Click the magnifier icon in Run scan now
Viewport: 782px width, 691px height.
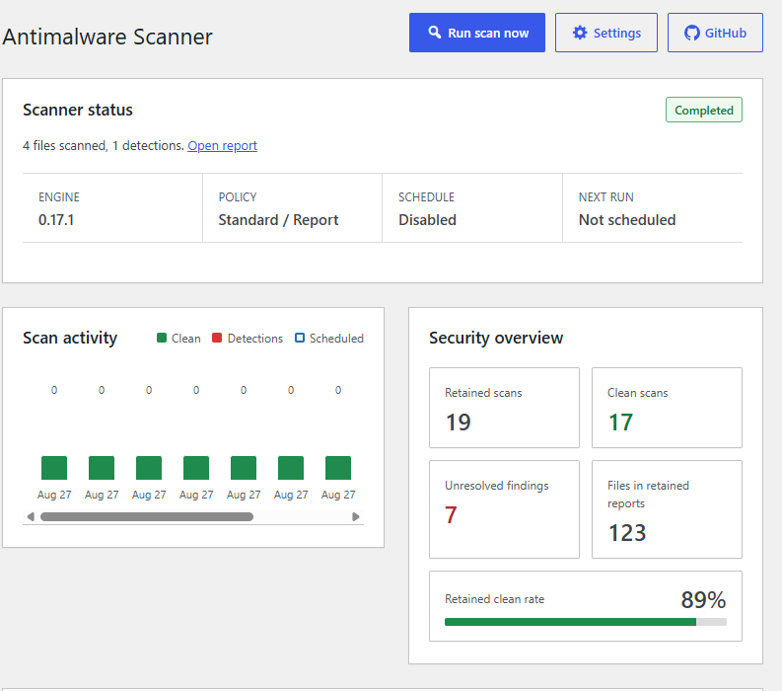coord(434,33)
